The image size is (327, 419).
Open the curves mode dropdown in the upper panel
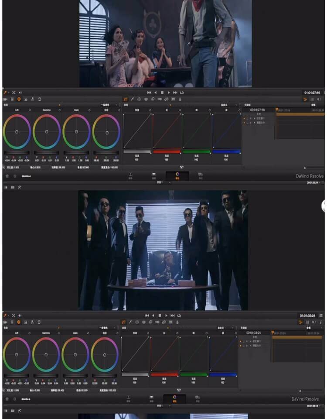pyautogui.click(x=228, y=105)
